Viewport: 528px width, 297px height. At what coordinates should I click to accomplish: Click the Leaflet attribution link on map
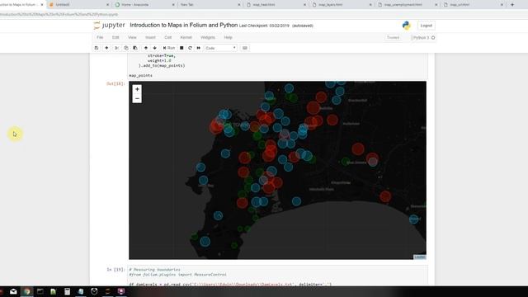pyautogui.click(x=420, y=257)
